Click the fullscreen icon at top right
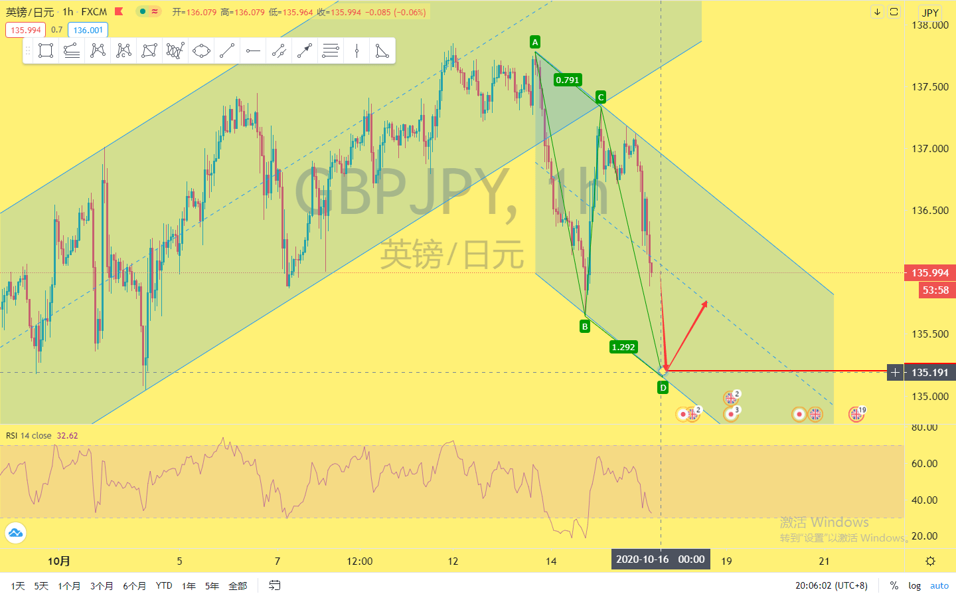The width and height of the screenshot is (956, 598). point(894,12)
